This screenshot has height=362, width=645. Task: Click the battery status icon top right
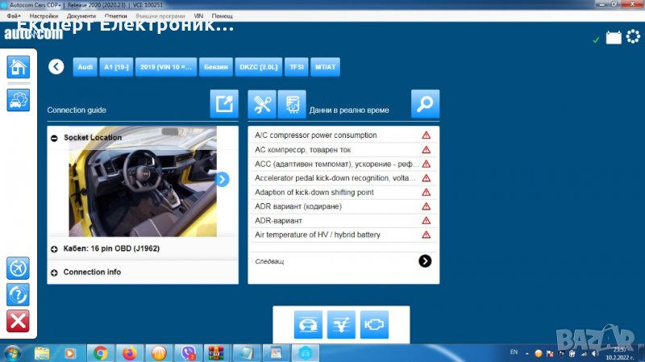click(614, 37)
